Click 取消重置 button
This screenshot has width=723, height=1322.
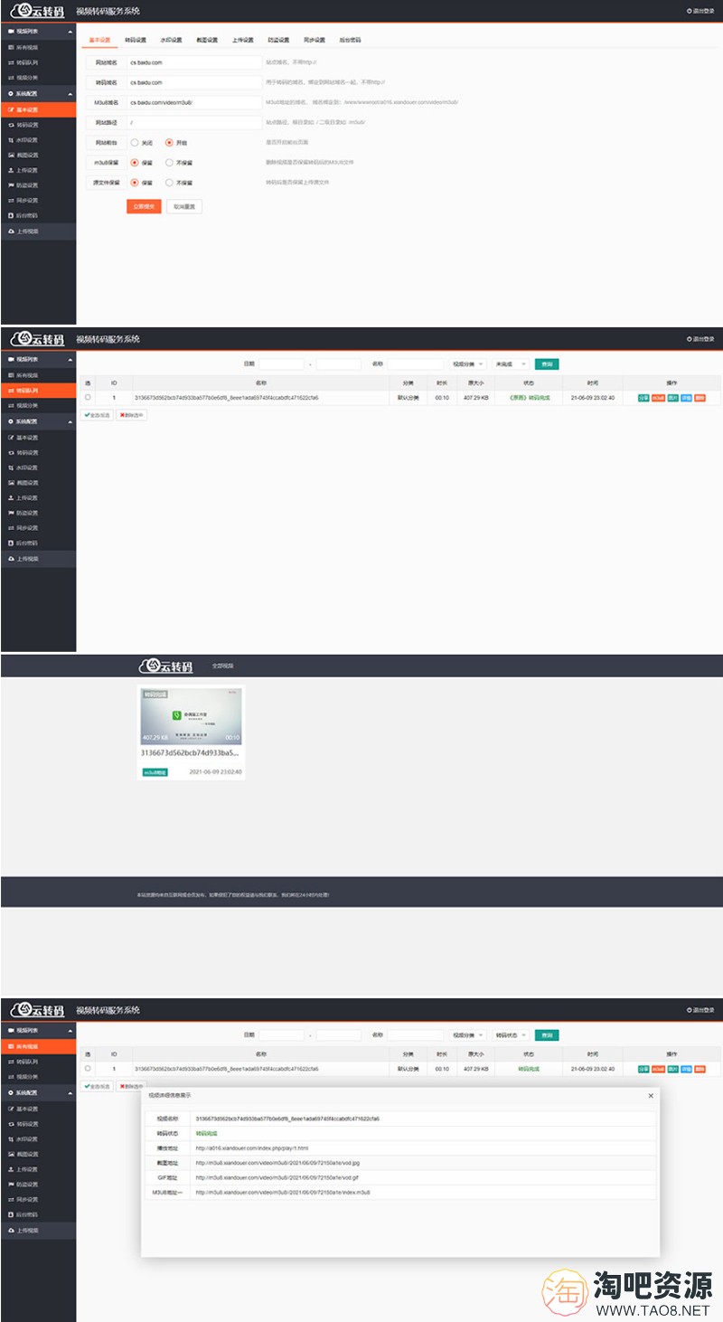pyautogui.click(x=183, y=207)
